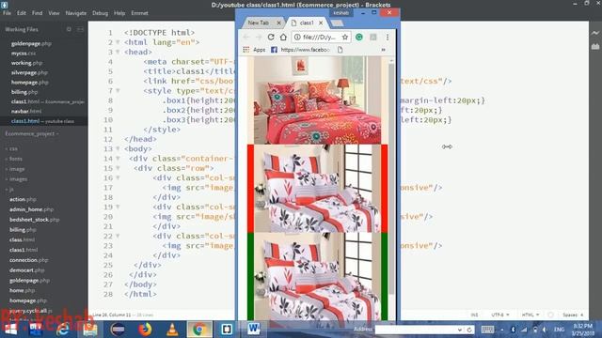This screenshot has width=602, height=338.
Task: Click the touch keyboard tray icon
Action: click(487, 330)
